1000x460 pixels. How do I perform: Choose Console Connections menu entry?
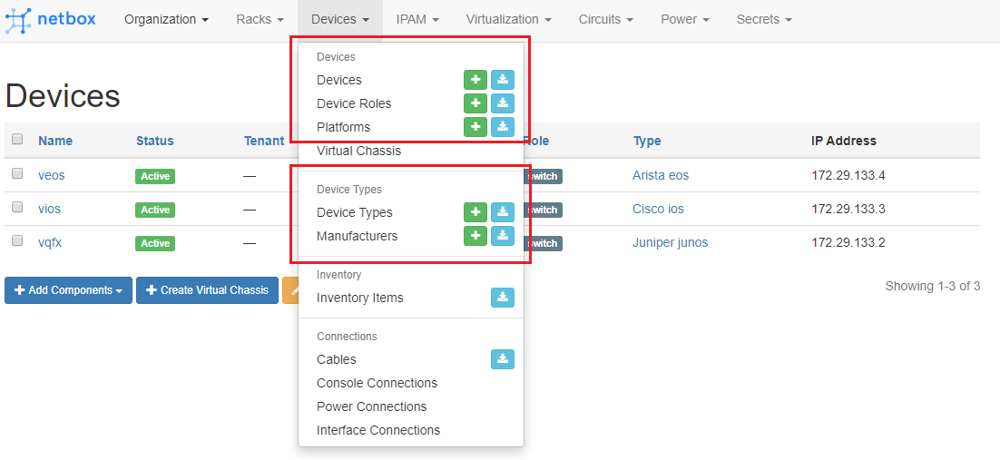click(x=377, y=383)
